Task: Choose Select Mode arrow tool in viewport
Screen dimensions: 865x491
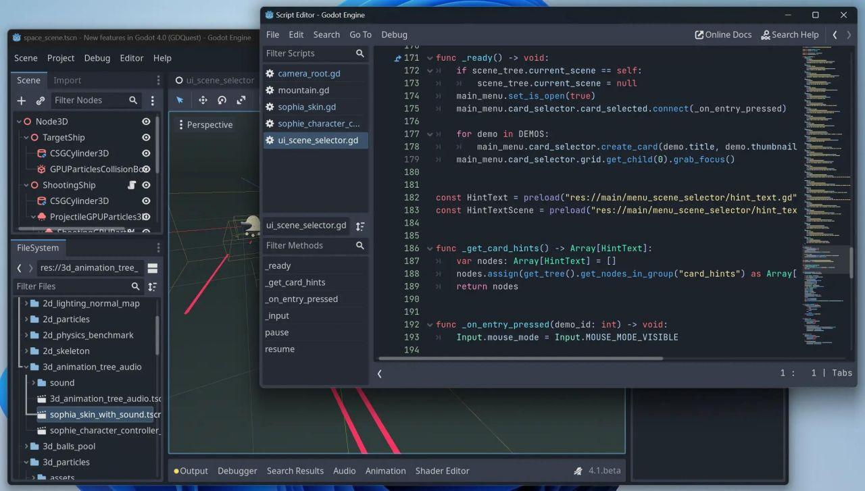Action: tap(180, 100)
